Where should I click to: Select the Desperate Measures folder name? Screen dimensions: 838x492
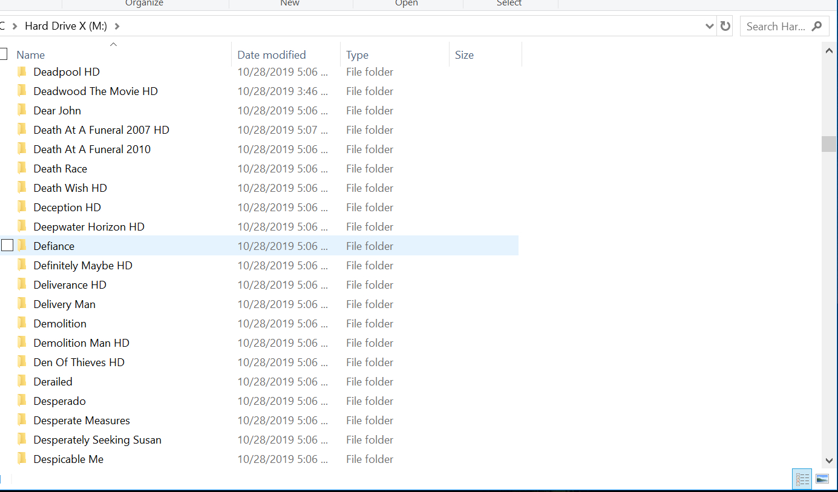pyautogui.click(x=82, y=421)
